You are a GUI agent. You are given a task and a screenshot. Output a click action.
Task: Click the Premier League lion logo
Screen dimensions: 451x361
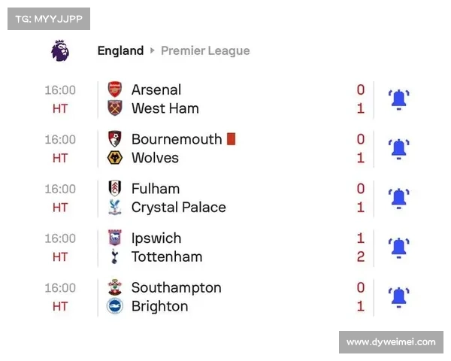61,51
